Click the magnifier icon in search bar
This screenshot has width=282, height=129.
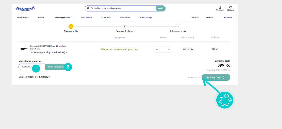coord(88,8)
